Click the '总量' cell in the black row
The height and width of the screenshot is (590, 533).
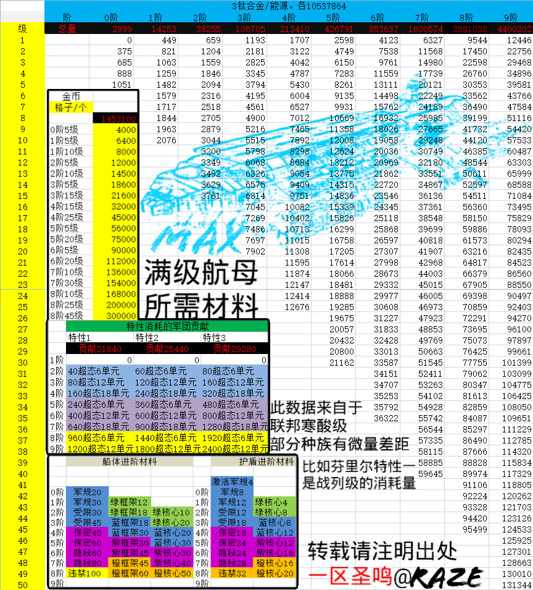(x=67, y=29)
